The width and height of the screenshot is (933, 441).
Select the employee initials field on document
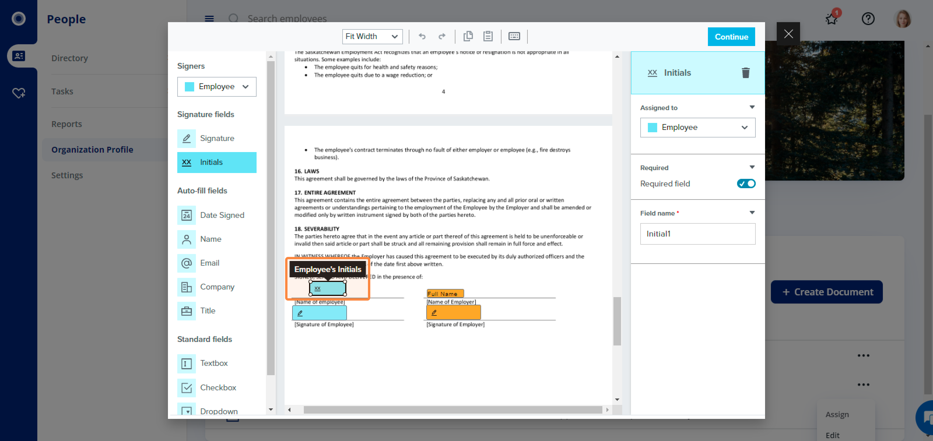pos(327,288)
